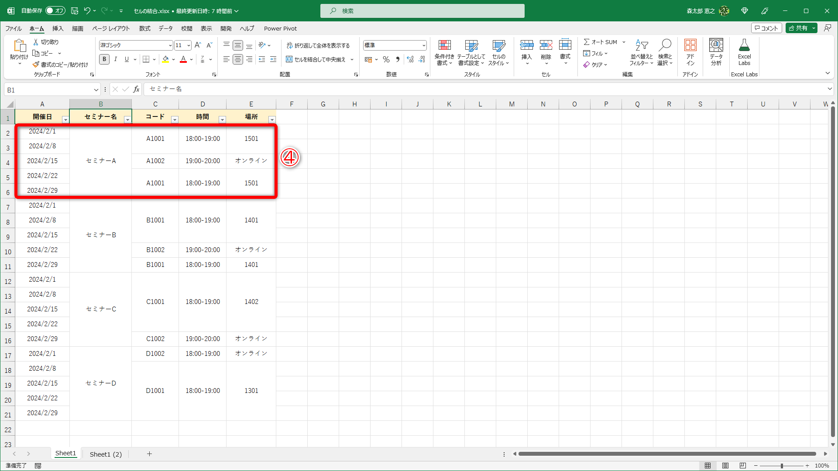Image resolution: width=838 pixels, height=471 pixels.
Task: Open the データ ribbon tab
Action: [165, 28]
